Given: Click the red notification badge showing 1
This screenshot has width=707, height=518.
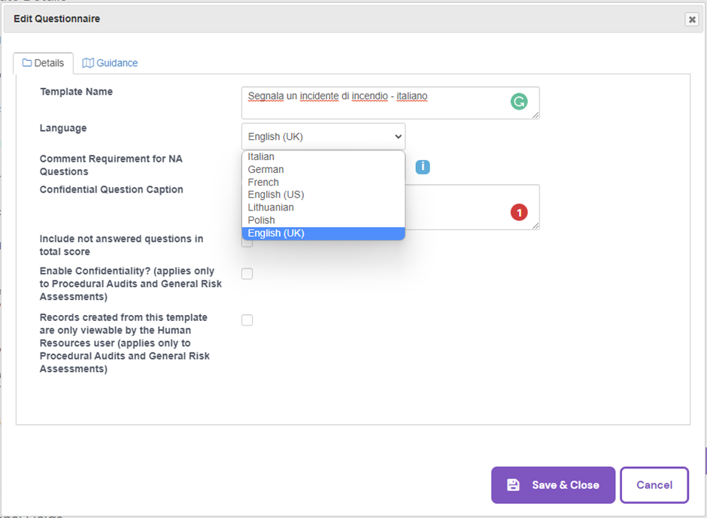Looking at the screenshot, I should pyautogui.click(x=519, y=214).
